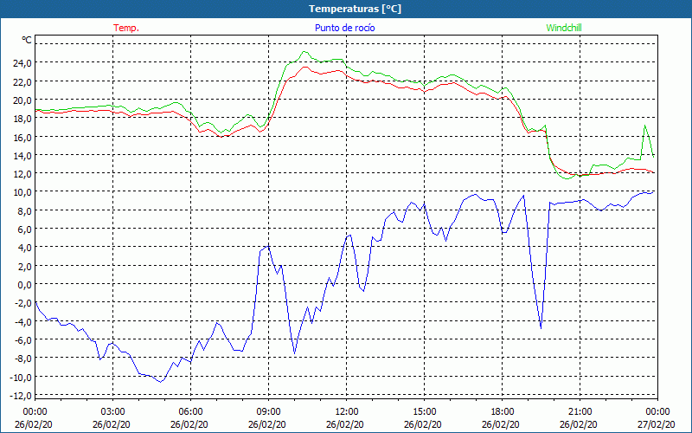Click the 18,0 y-axis value
Screen dimensions: 692x433
coord(22,119)
